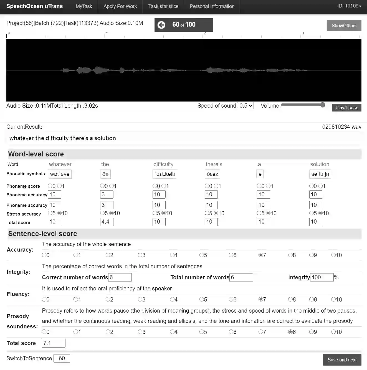Image resolution: width=367 pixels, height=370 pixels.
Task: Set stress accuracy 10 for difficulty
Action: (x=164, y=213)
